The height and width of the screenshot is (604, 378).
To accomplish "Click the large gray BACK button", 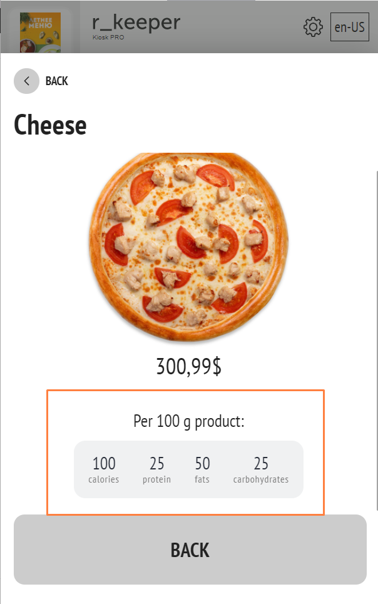I will (190, 550).
